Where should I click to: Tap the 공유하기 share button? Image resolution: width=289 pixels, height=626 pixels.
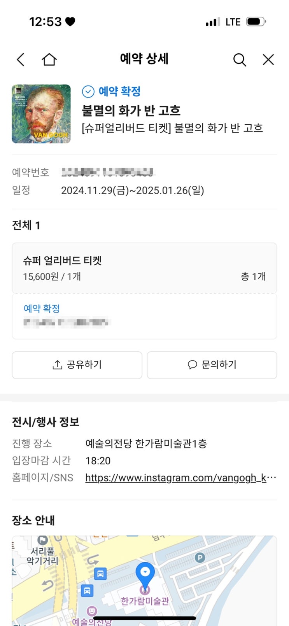(77, 365)
